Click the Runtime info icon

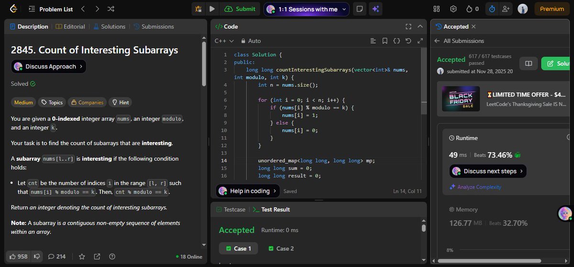(x=569, y=137)
